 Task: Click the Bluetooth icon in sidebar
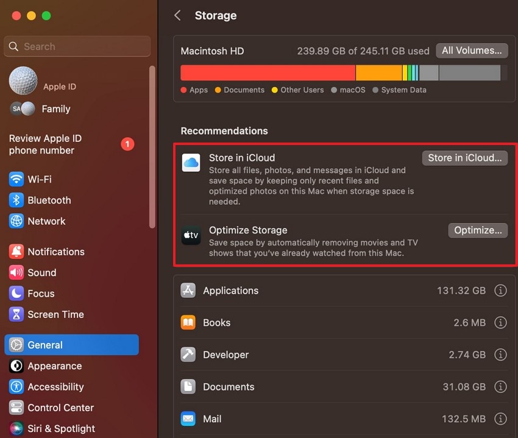click(16, 200)
